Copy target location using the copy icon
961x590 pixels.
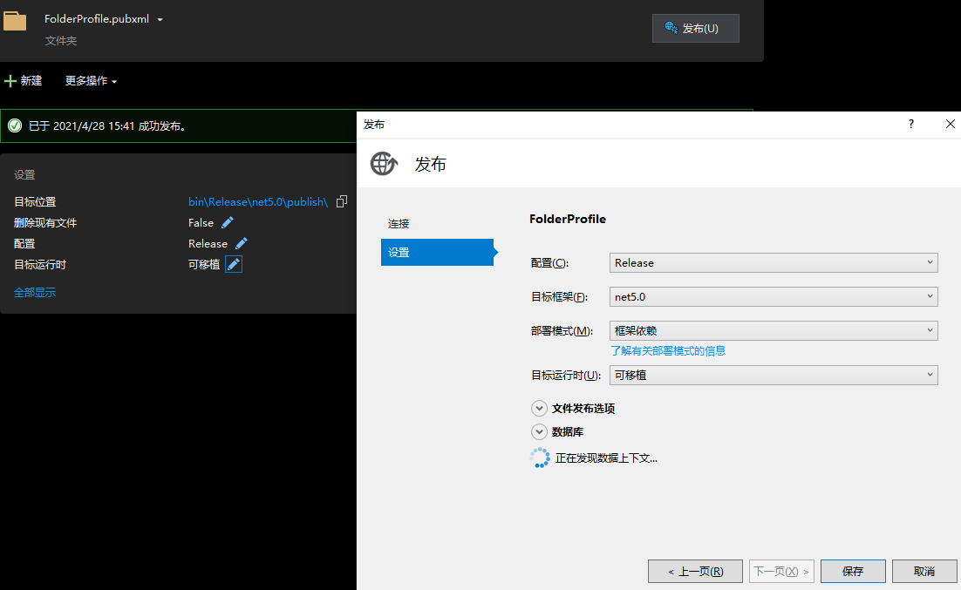coord(342,201)
